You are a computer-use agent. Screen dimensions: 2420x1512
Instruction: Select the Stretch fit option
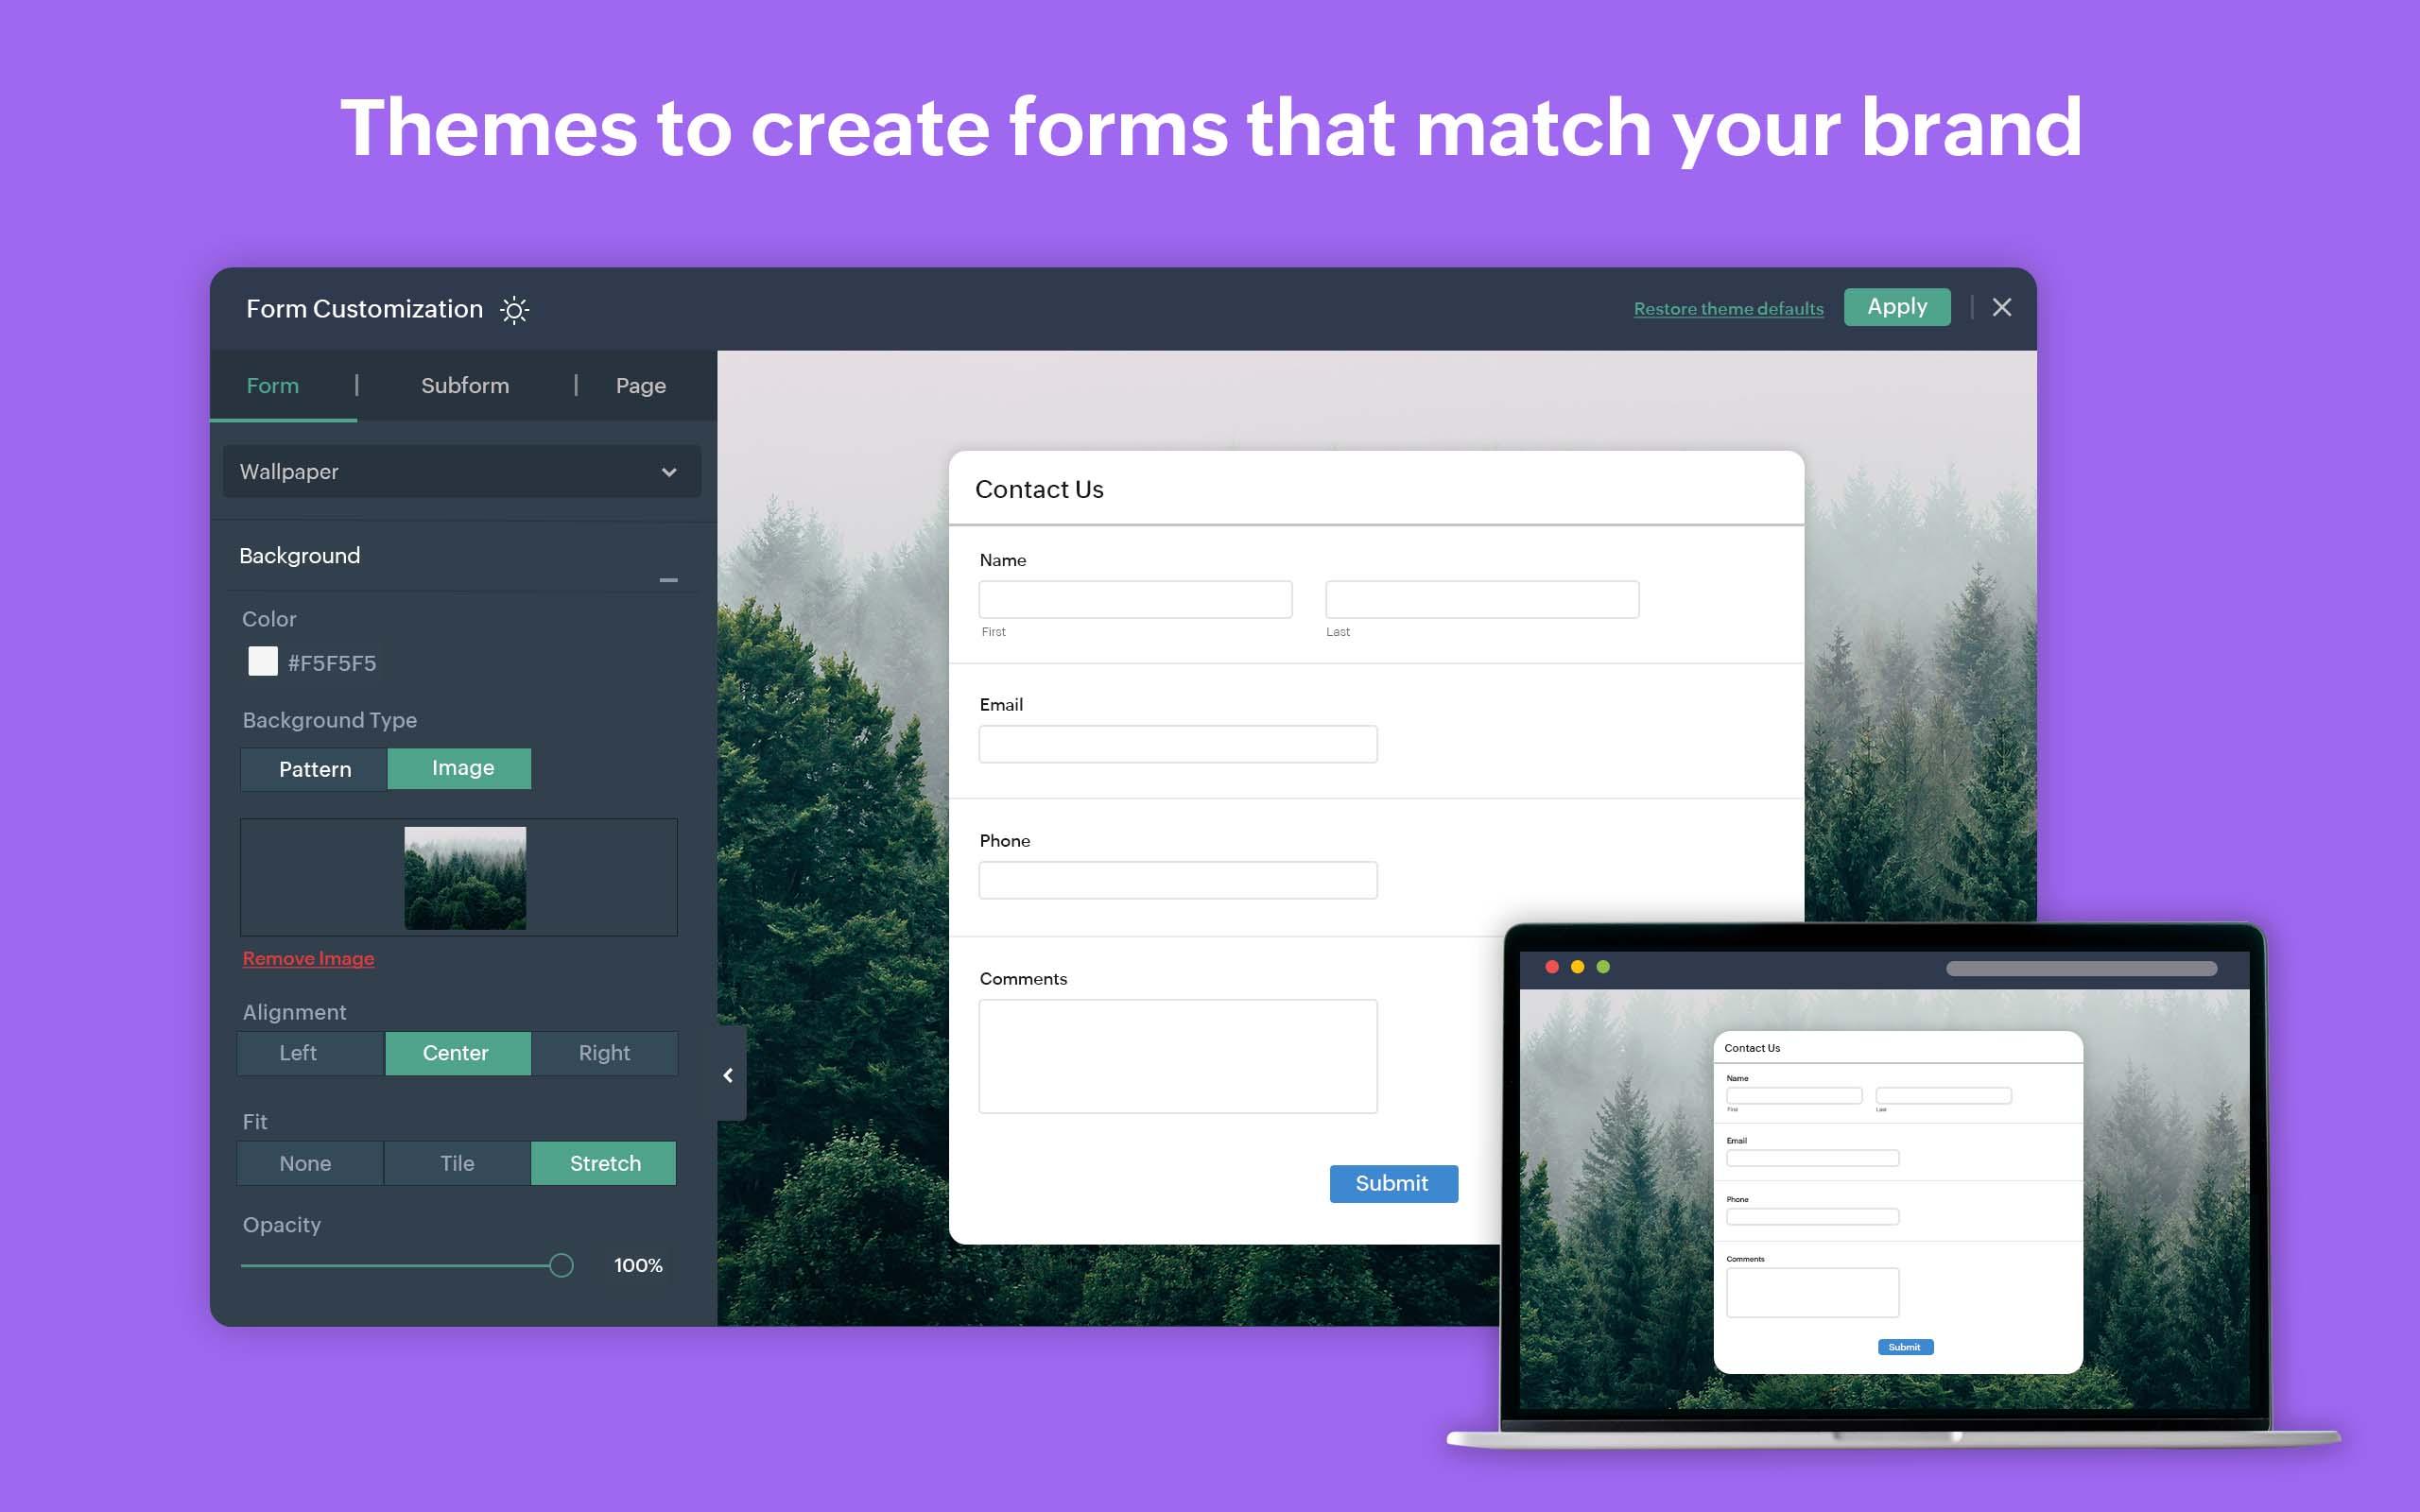606,1161
